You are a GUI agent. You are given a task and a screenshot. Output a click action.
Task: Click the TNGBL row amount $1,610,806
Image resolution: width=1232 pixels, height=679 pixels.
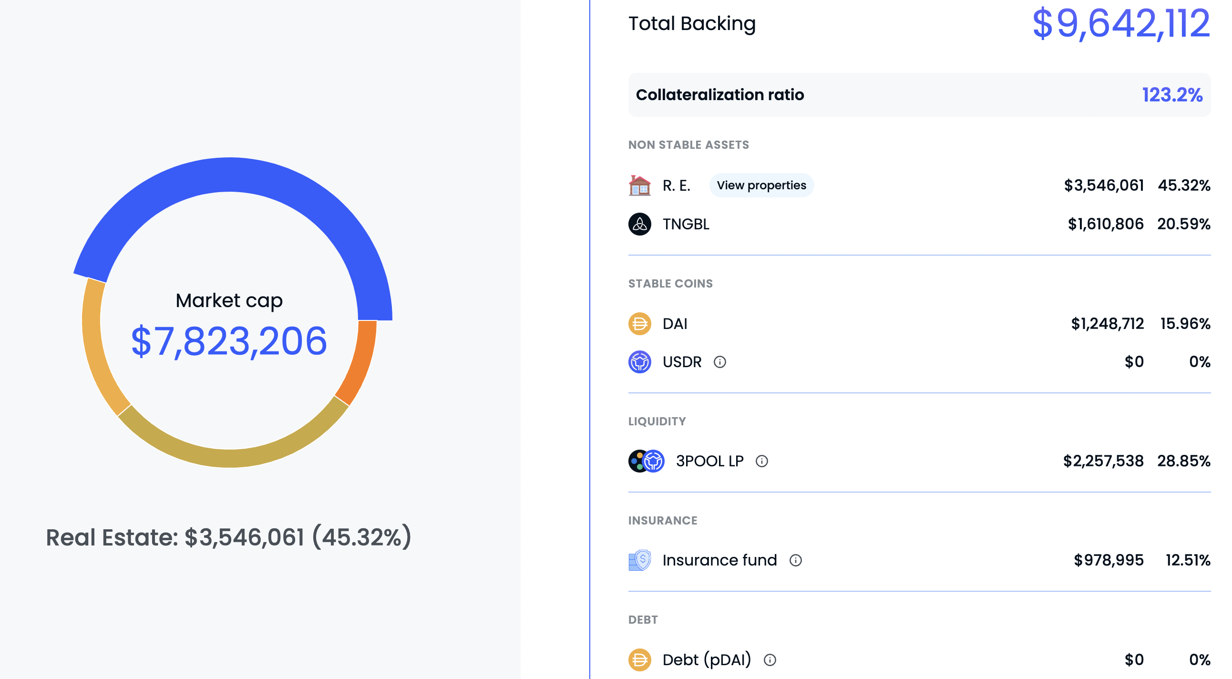[1105, 224]
